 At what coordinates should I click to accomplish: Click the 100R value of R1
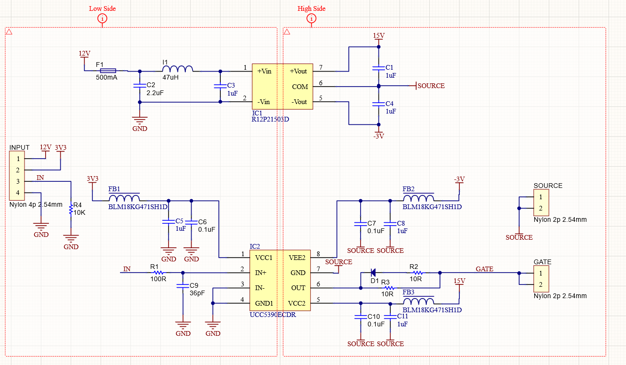click(x=158, y=279)
